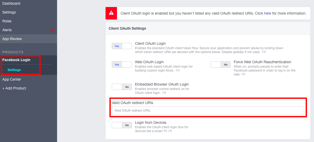Click the "here" link in the warning
Image resolution: width=314 pixels, height=142 pixels.
[x=267, y=13]
